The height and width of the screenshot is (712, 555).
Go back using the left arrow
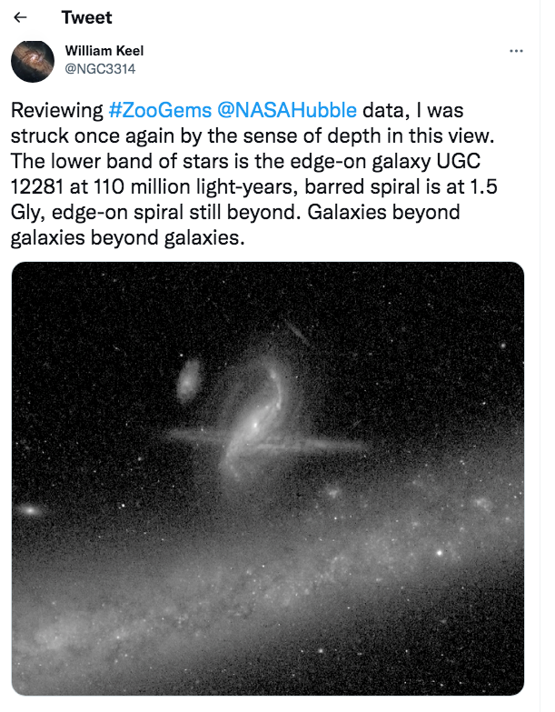21,18
